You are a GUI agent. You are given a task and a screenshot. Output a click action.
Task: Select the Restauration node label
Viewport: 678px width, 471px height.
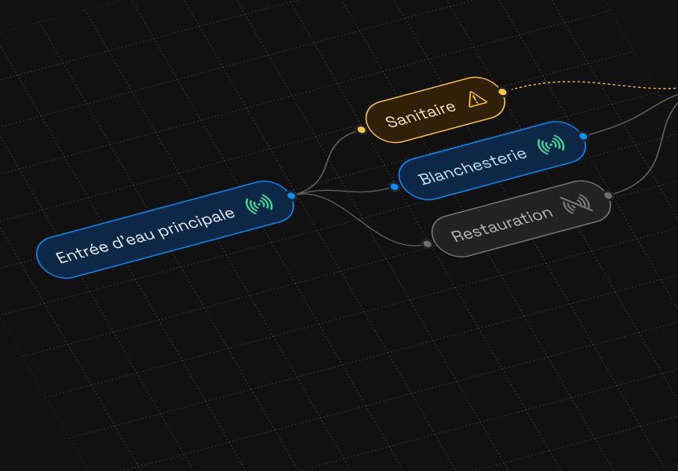coord(501,224)
